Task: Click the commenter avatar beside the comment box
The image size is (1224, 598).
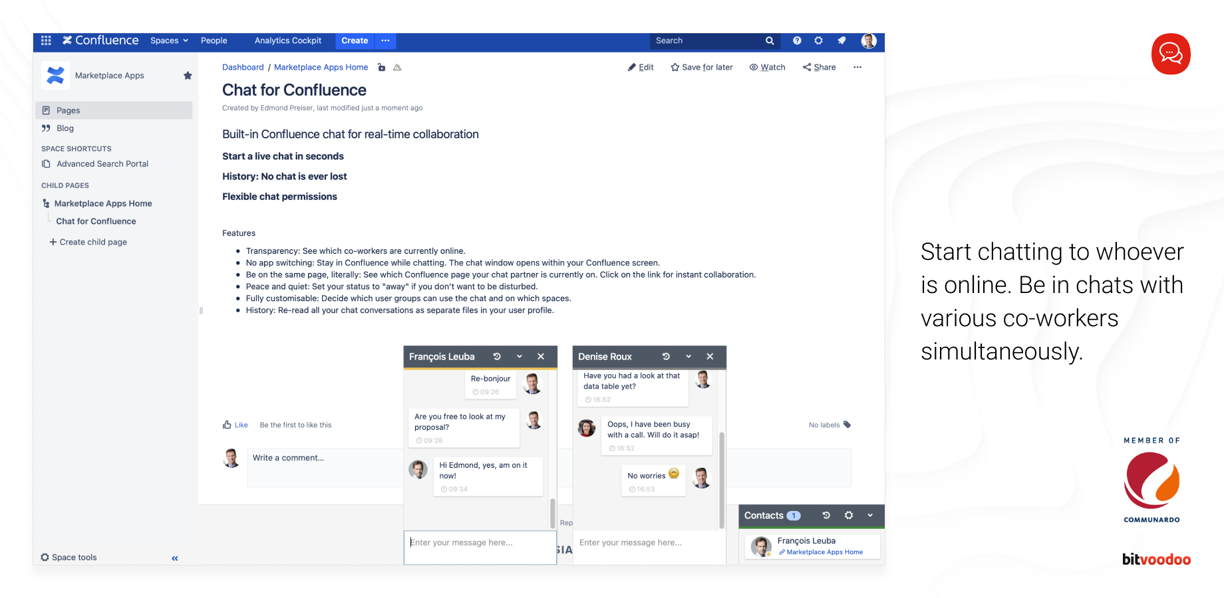Action: coord(231,458)
